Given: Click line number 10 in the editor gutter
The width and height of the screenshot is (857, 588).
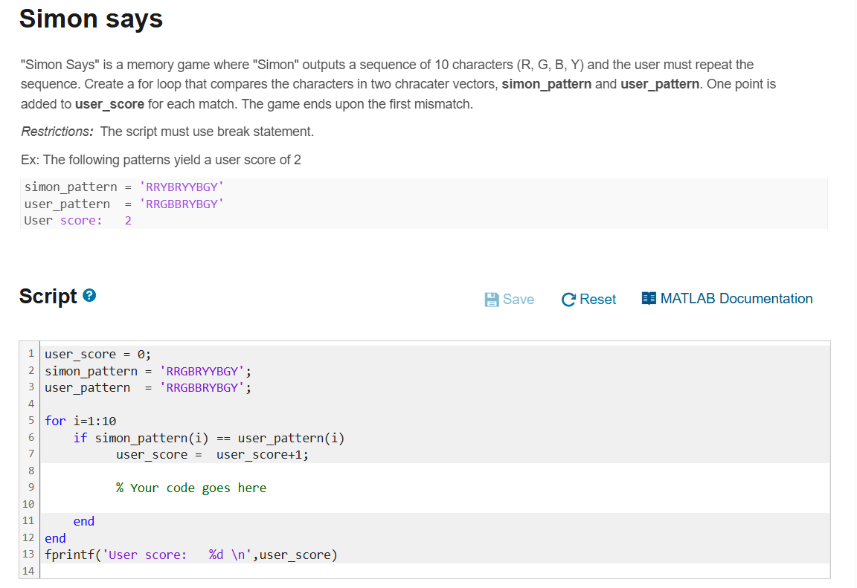Looking at the screenshot, I should tap(28, 504).
